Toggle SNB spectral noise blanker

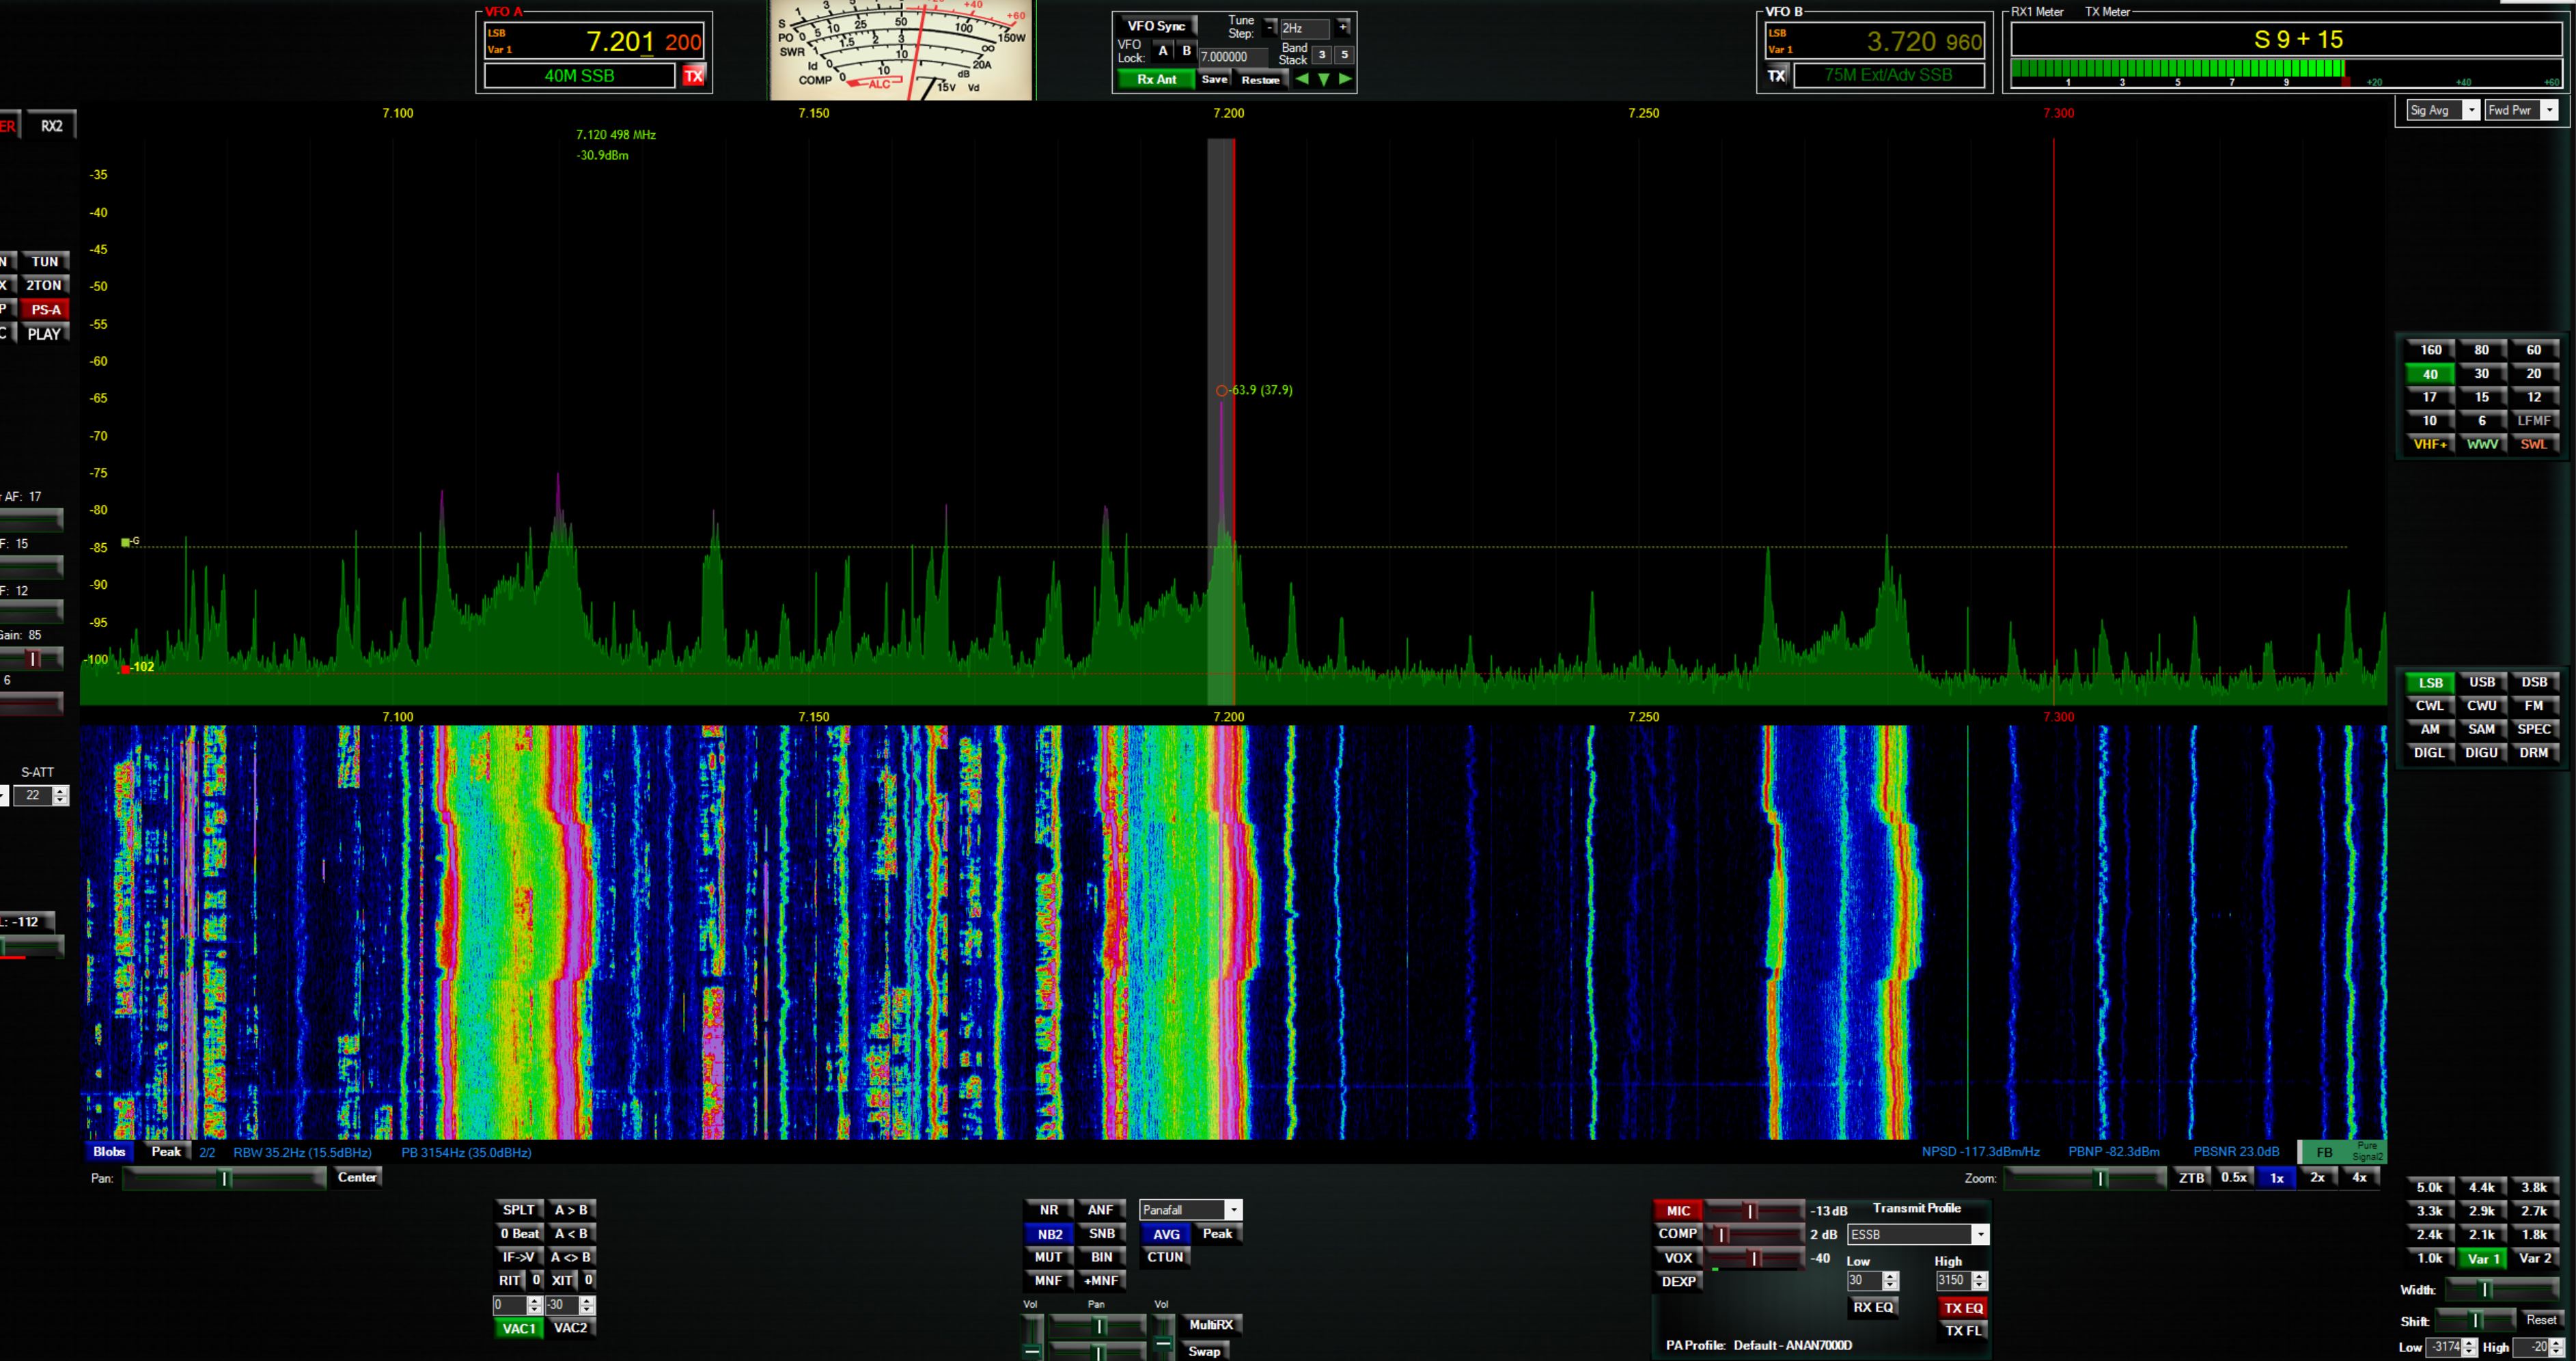[1101, 1234]
